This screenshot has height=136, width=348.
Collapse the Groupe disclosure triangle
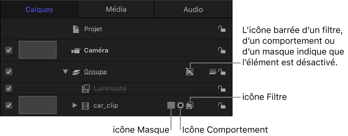click(65, 72)
